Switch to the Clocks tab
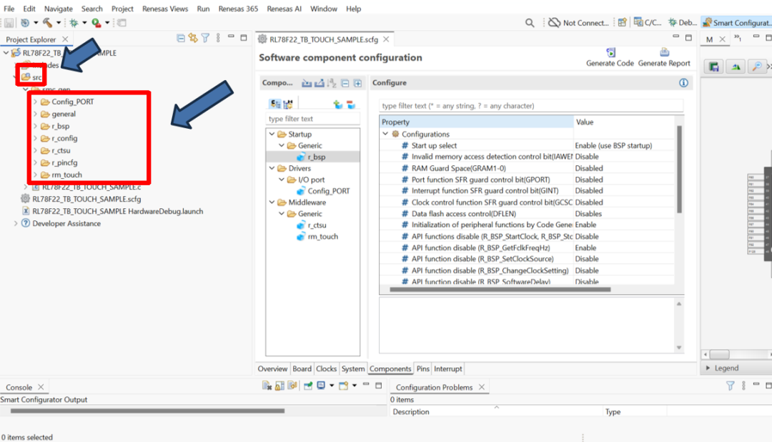The image size is (772, 442). tap(326, 369)
